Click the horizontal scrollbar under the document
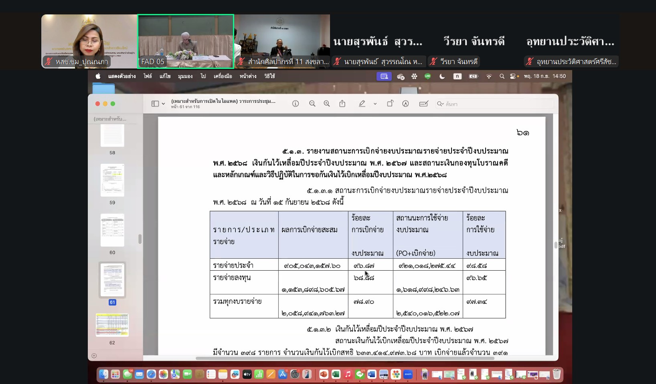Screen dimensions: 656x384 (x=345, y=358)
